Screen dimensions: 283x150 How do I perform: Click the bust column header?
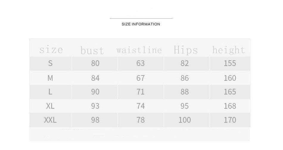92,50
